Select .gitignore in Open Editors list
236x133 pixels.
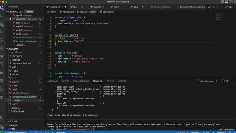[21, 45]
